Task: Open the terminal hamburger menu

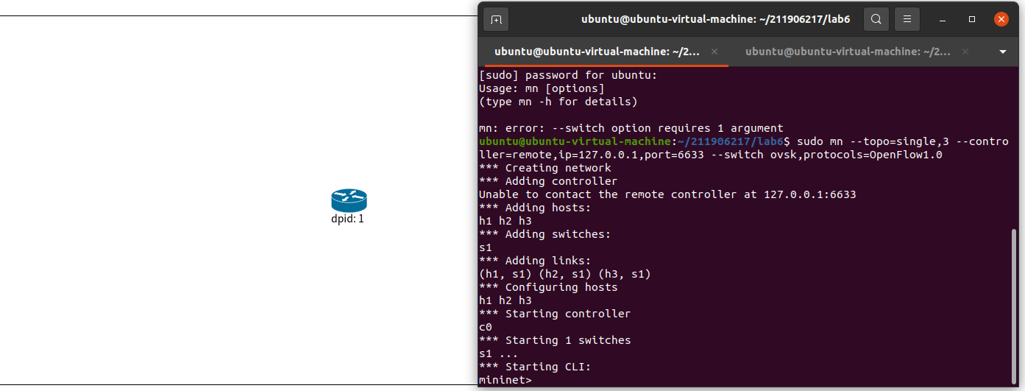Action: 907,19
